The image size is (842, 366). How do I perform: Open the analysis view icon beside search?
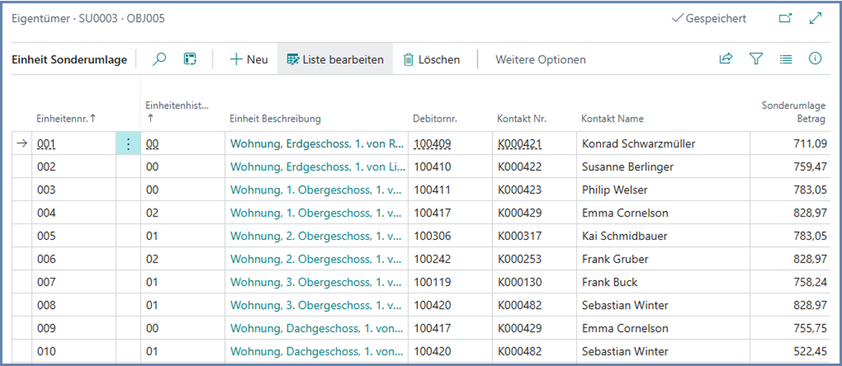[190, 59]
